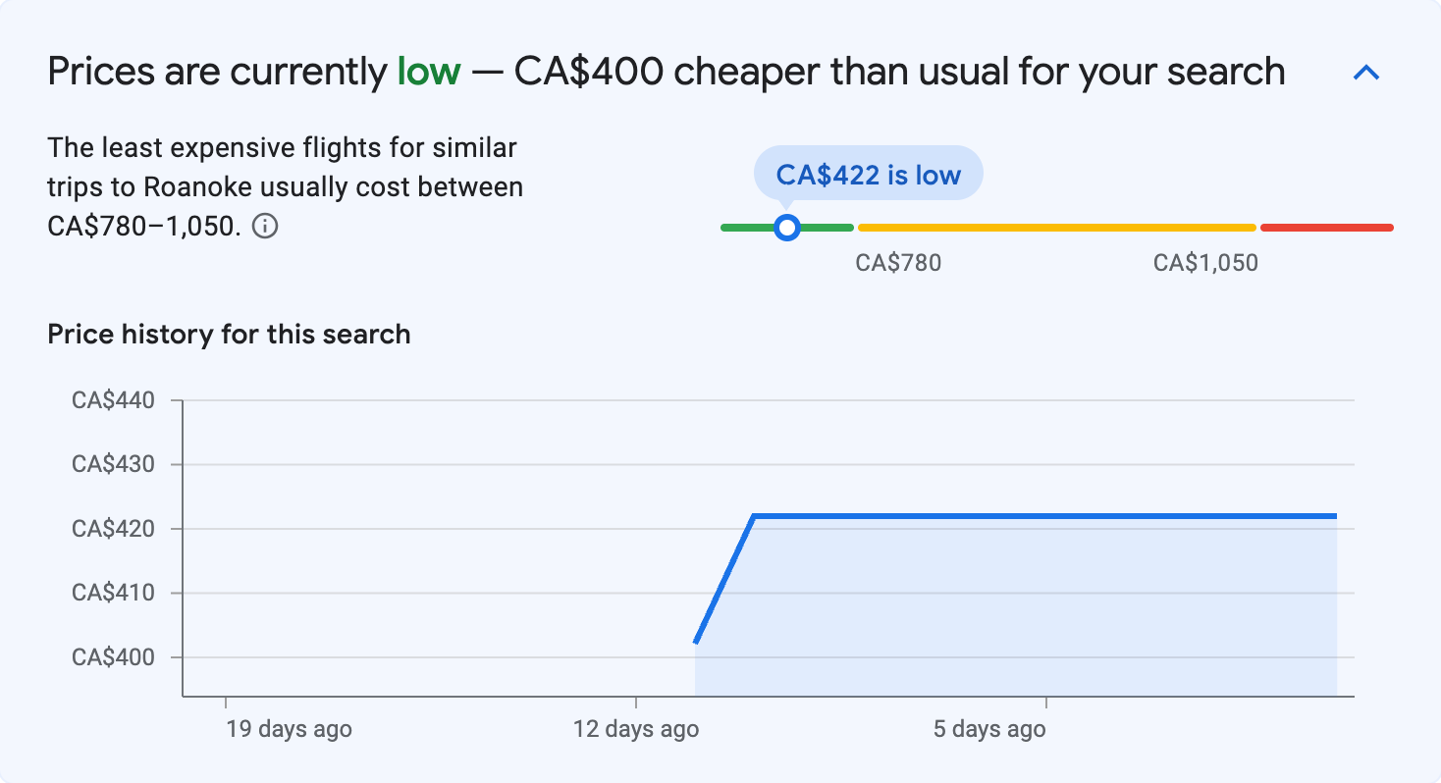Click the info icon next to CA$780–1,050
This screenshot has width=1441, height=783.
[x=265, y=227]
